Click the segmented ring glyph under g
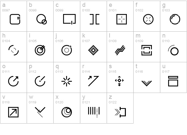Image resolution: width=187 pixels, height=135 pixels. pos(175,19)
